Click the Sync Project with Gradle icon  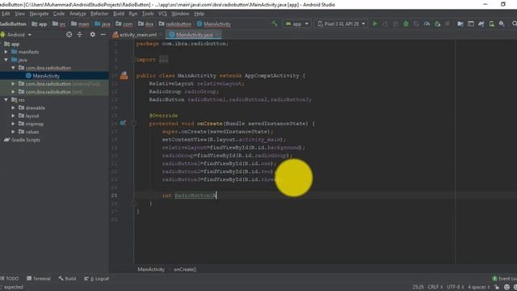coord(481,23)
